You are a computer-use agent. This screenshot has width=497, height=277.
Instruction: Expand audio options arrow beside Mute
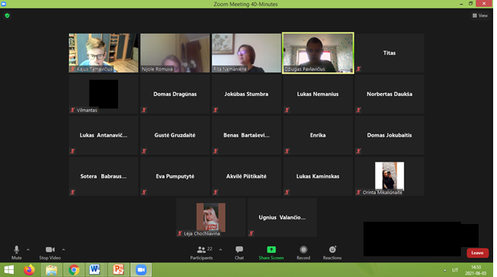[28, 249]
